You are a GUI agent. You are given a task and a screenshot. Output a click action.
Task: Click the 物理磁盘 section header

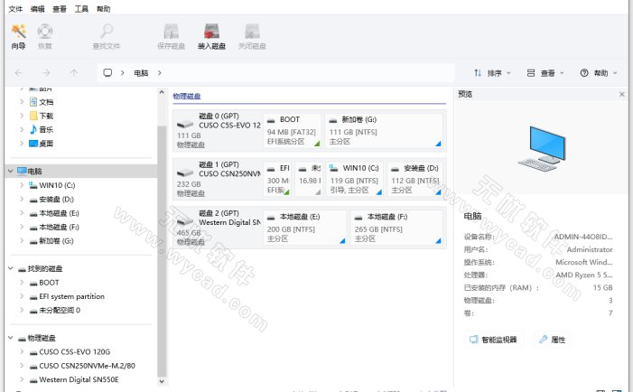click(187, 96)
